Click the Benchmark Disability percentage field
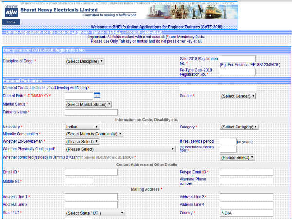This screenshot has height=219, width=292. point(228,149)
